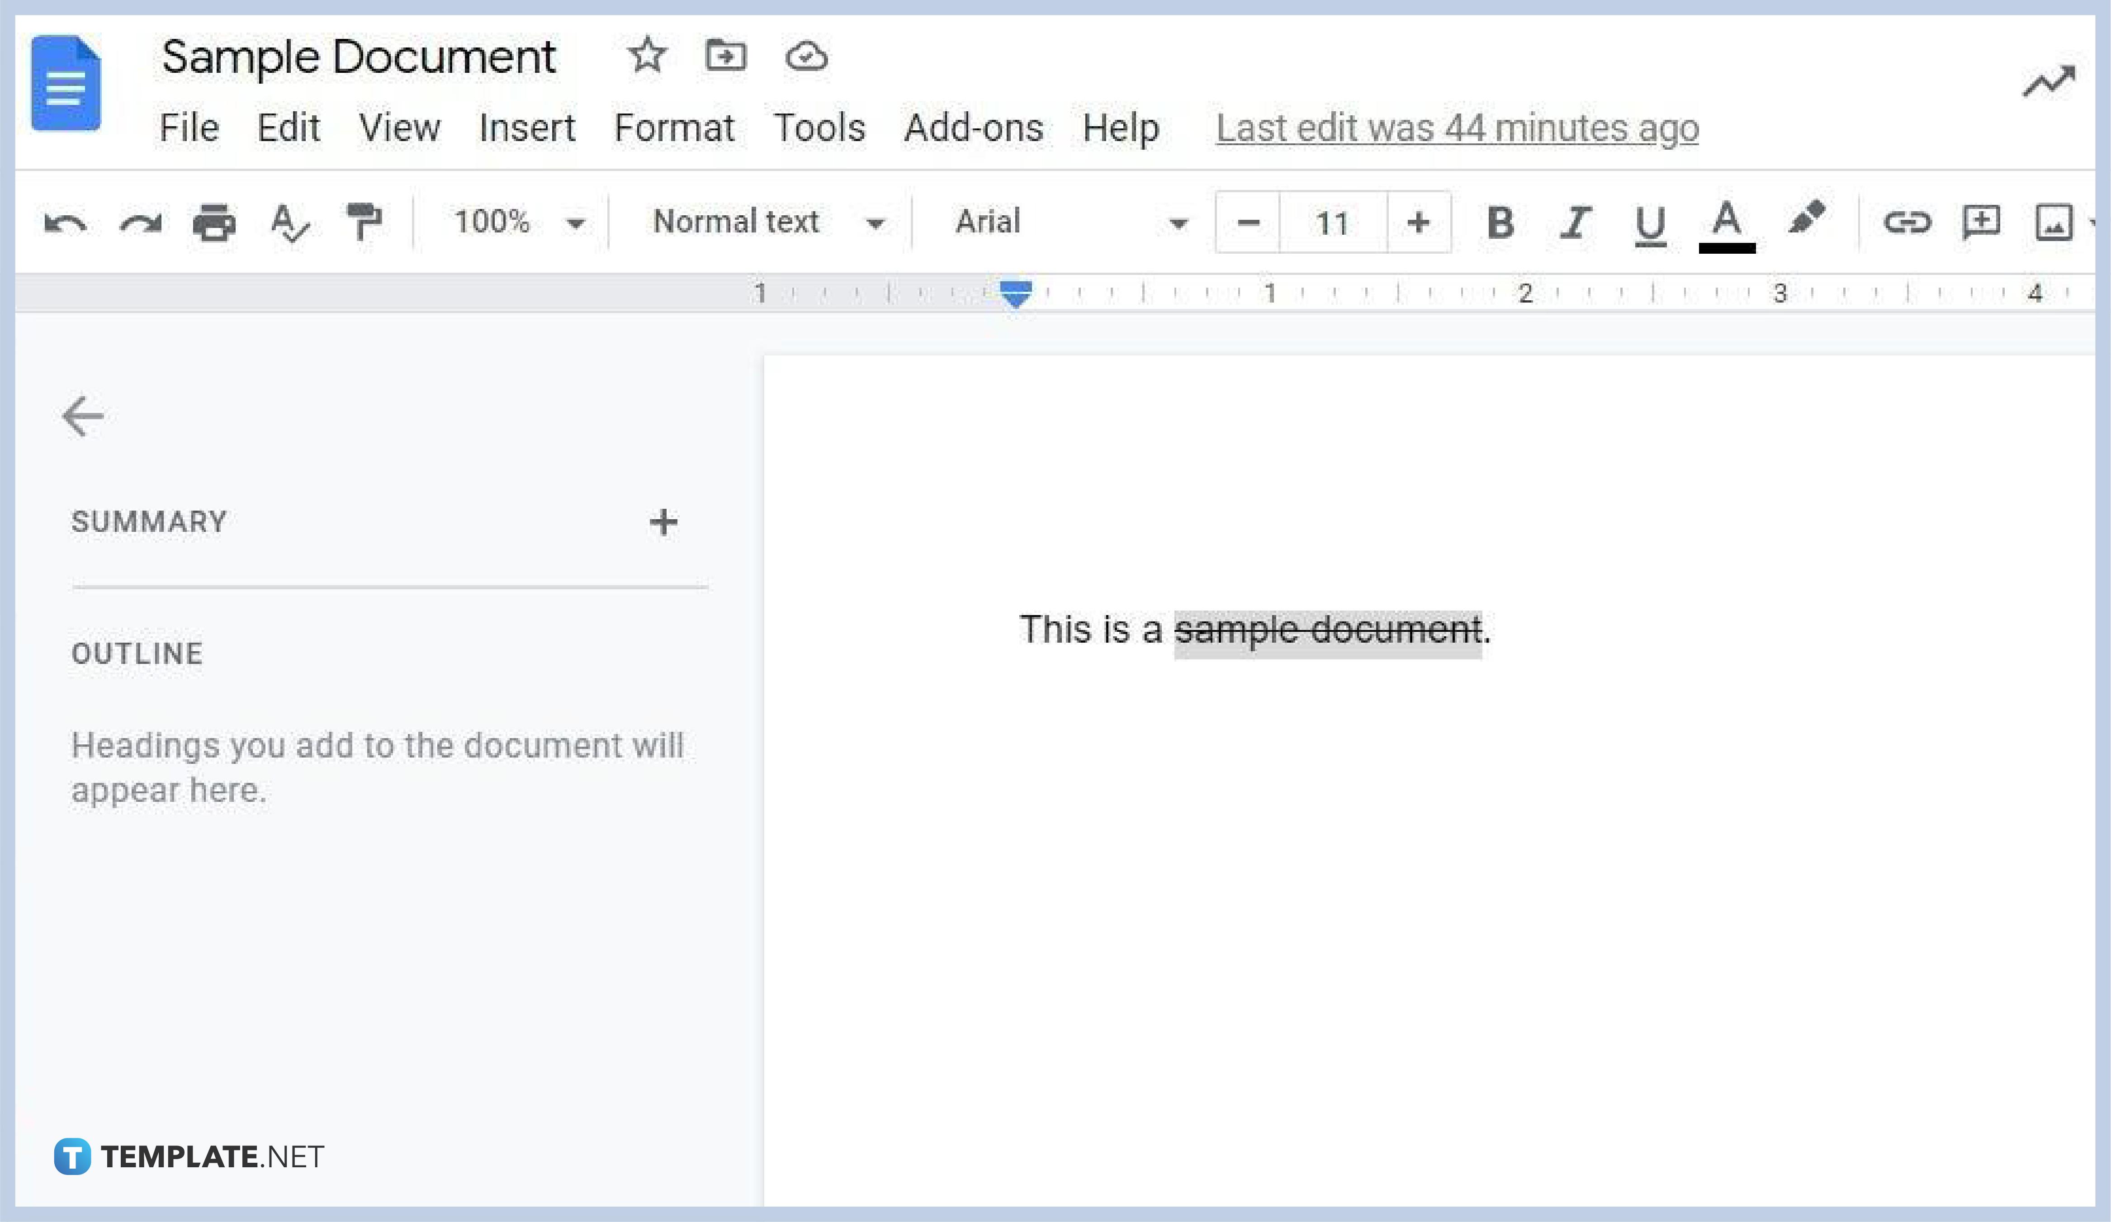The height and width of the screenshot is (1222, 2111).
Task: Open the Add-ons menu
Action: pos(974,127)
